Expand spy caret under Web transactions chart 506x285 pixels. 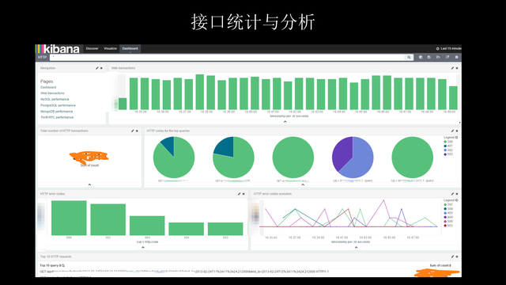coord(285,122)
